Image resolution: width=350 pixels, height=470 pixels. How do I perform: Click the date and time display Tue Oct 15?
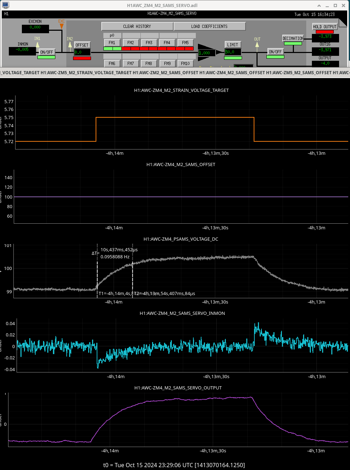(x=314, y=14)
